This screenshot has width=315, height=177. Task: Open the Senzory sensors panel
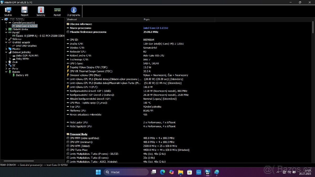point(41,11)
